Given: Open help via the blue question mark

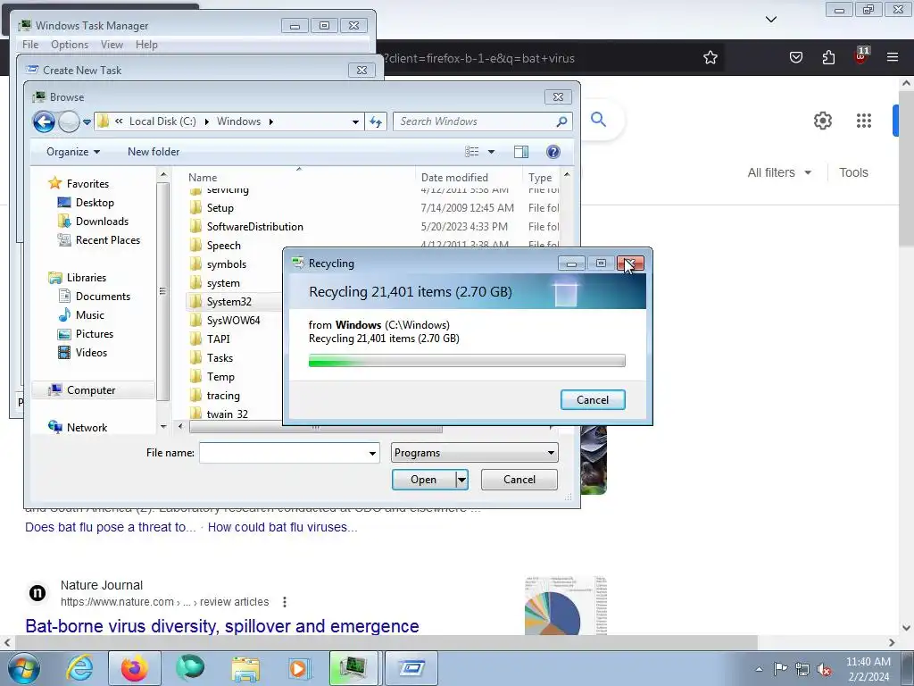Looking at the screenshot, I should coord(553,152).
